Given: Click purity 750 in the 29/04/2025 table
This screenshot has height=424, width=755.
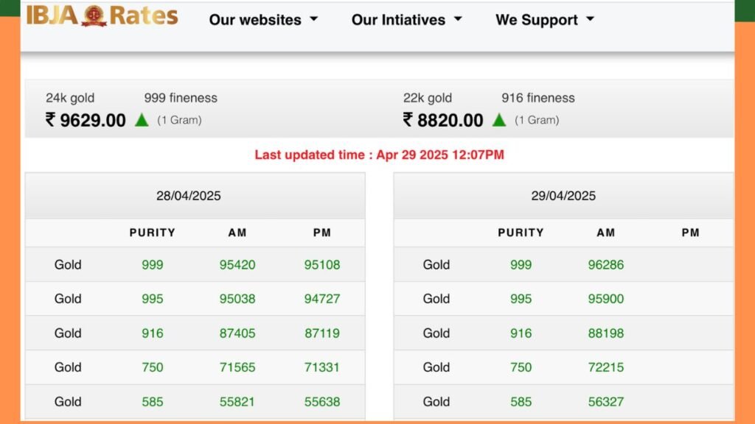Looking at the screenshot, I should pos(521,367).
